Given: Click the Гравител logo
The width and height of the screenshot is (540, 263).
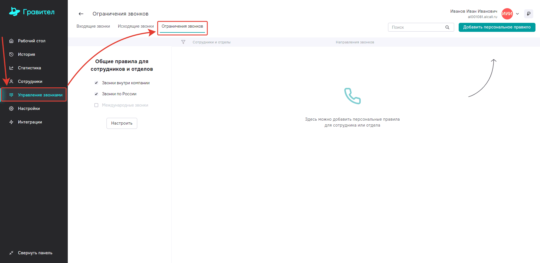Looking at the screenshot, I should click(x=32, y=12).
